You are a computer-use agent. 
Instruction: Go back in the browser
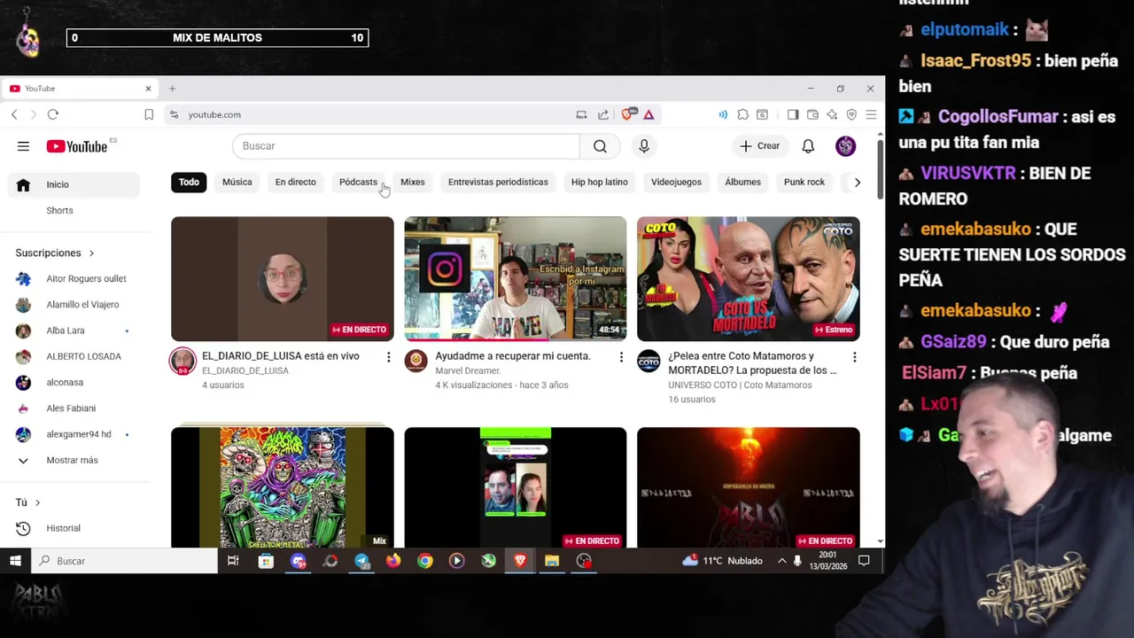(x=14, y=114)
